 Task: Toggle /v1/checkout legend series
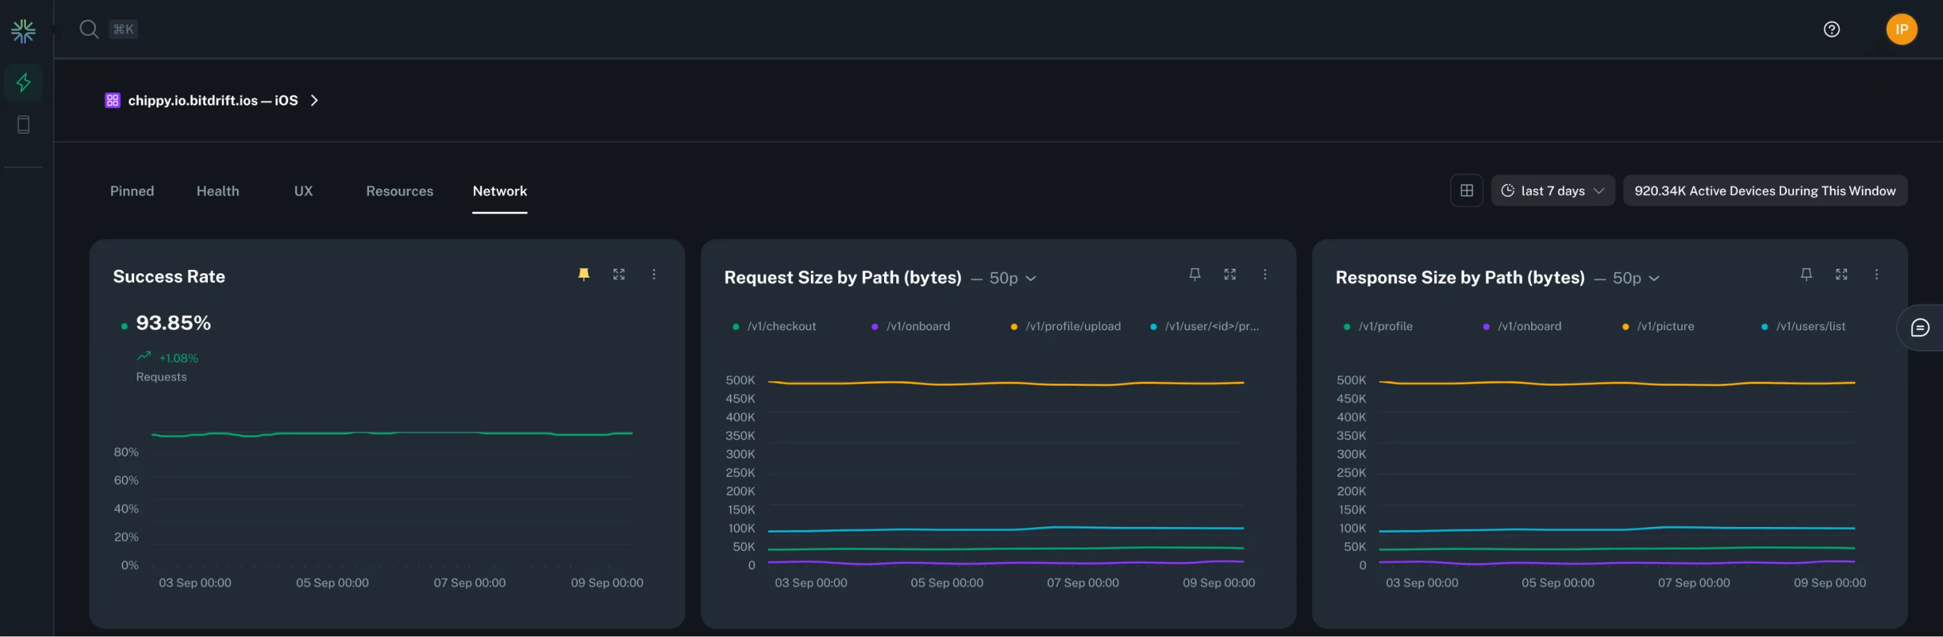[x=774, y=326]
